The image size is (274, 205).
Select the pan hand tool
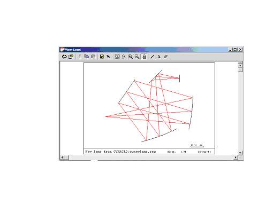tap(124, 57)
